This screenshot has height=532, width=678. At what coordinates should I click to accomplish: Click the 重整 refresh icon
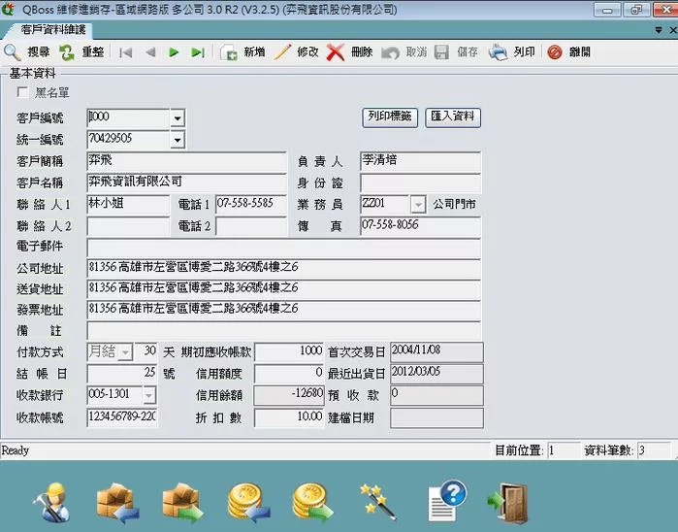click(x=67, y=52)
